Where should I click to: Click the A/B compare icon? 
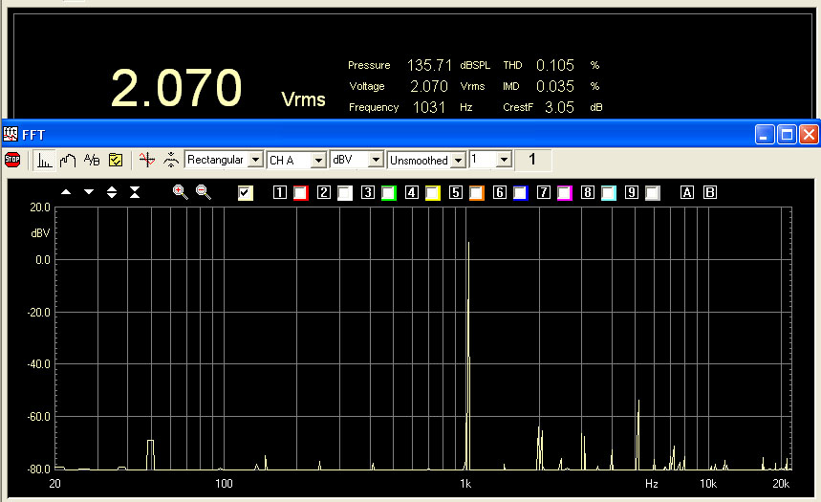pyautogui.click(x=92, y=160)
